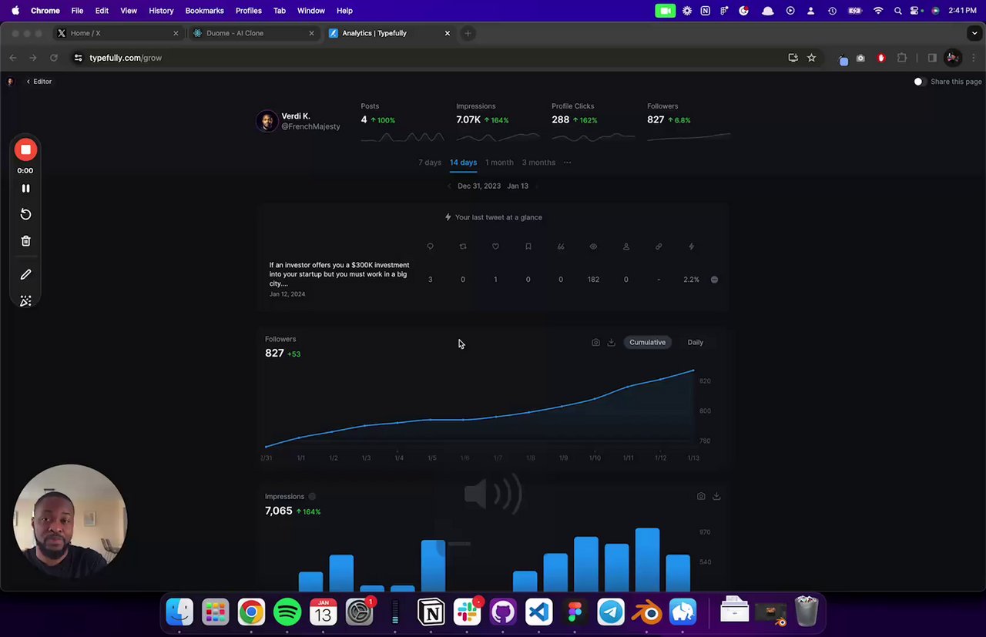Click the link clicks column icon
Viewport: 986px width, 637px height.
(x=659, y=246)
